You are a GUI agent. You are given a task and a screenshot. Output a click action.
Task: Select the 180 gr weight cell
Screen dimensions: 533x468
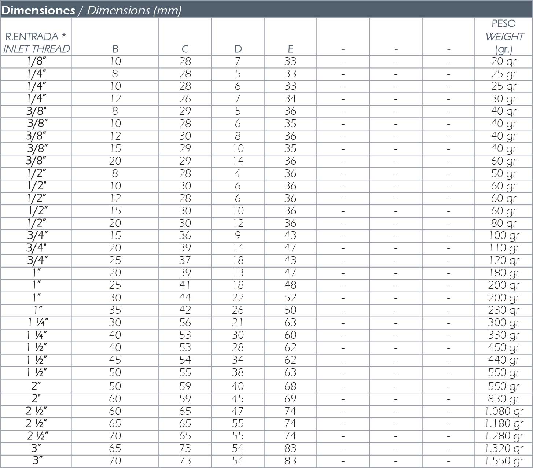click(x=504, y=273)
